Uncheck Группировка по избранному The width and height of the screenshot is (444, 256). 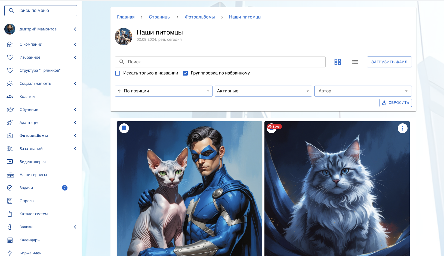[x=185, y=73]
